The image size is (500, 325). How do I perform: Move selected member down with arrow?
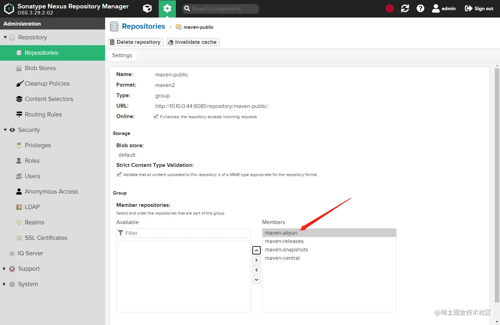(x=256, y=280)
